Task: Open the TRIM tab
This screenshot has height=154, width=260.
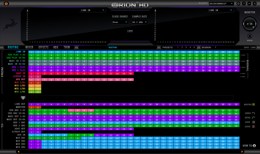Action: point(67,47)
